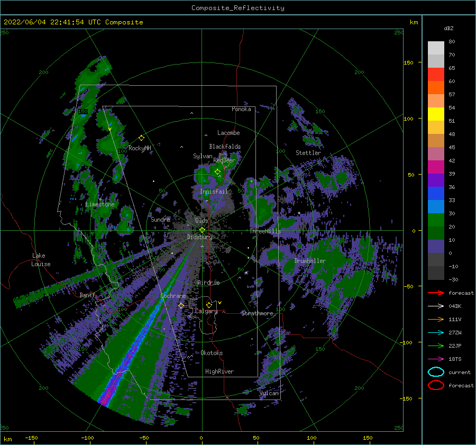Click the HighRiver label
476x445 pixels.
219,371
